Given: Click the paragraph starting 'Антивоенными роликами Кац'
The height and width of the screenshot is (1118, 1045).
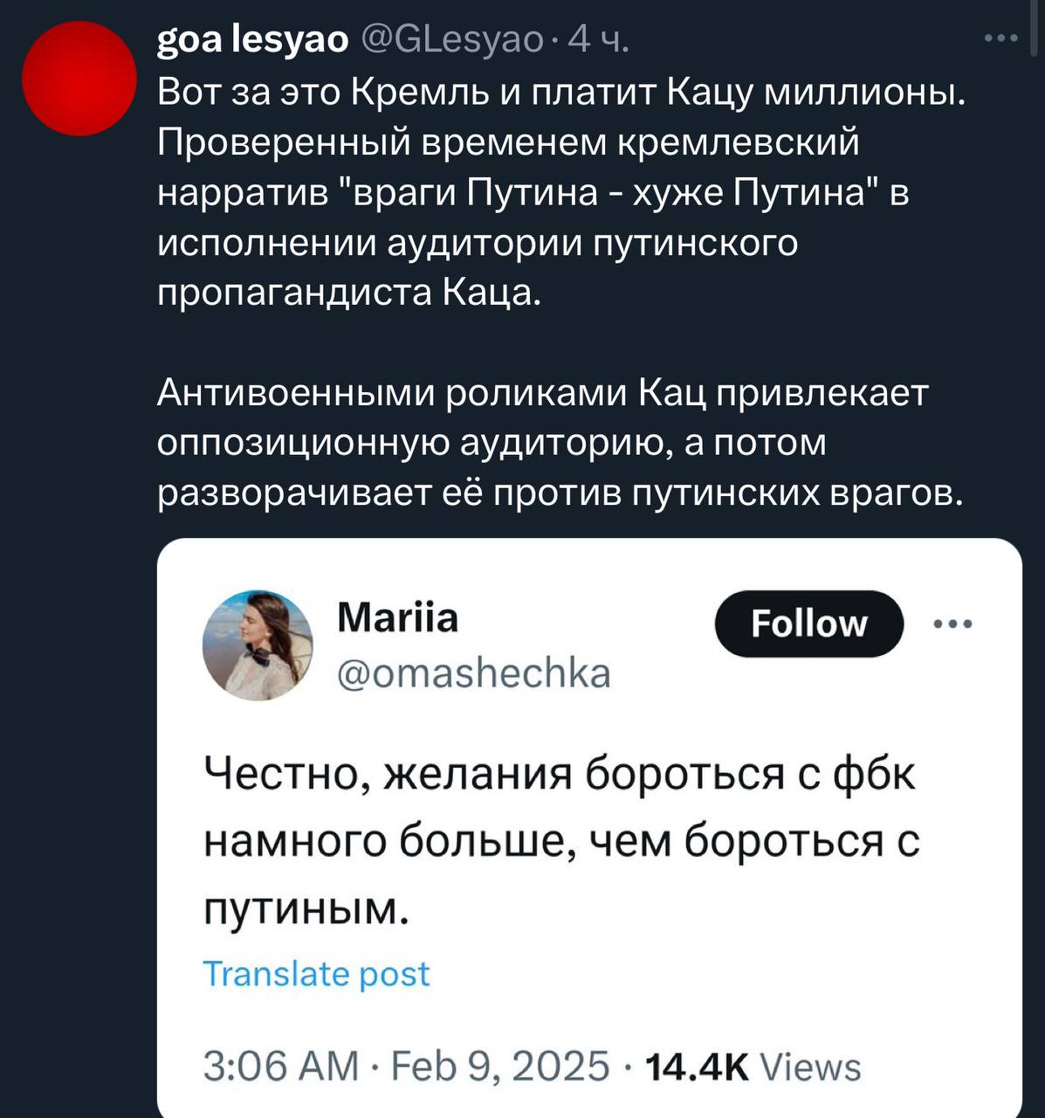Looking at the screenshot, I should click(x=560, y=443).
